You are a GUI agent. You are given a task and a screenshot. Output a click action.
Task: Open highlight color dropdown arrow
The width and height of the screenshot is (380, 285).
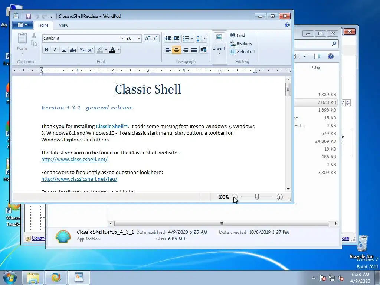[106, 50]
